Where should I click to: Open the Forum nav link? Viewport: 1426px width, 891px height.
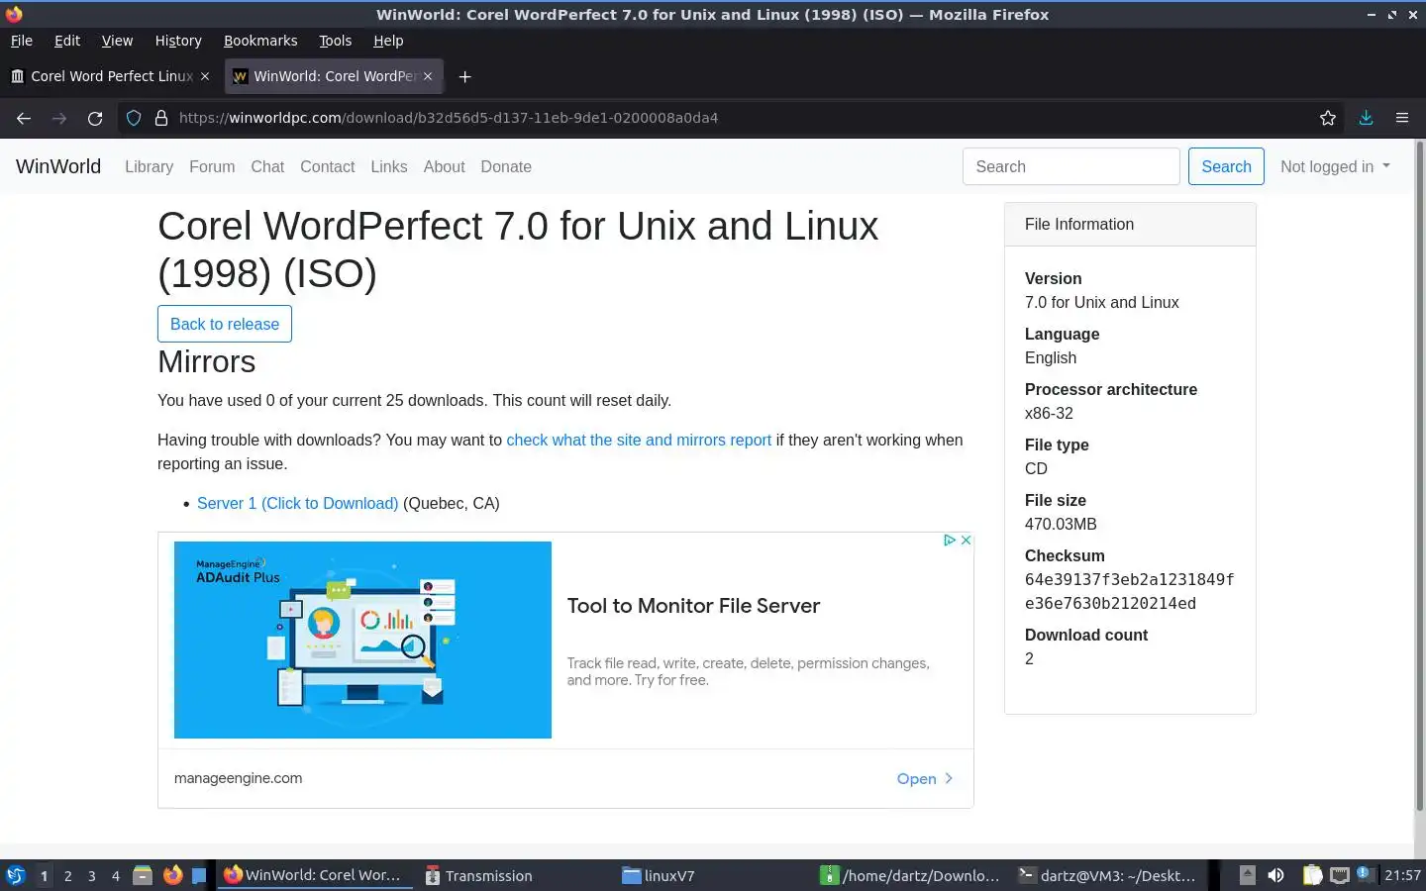[212, 166]
